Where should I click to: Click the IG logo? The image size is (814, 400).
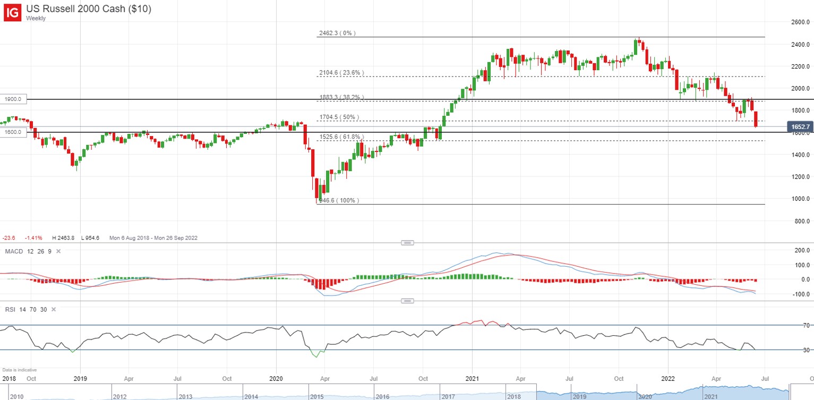click(x=13, y=13)
